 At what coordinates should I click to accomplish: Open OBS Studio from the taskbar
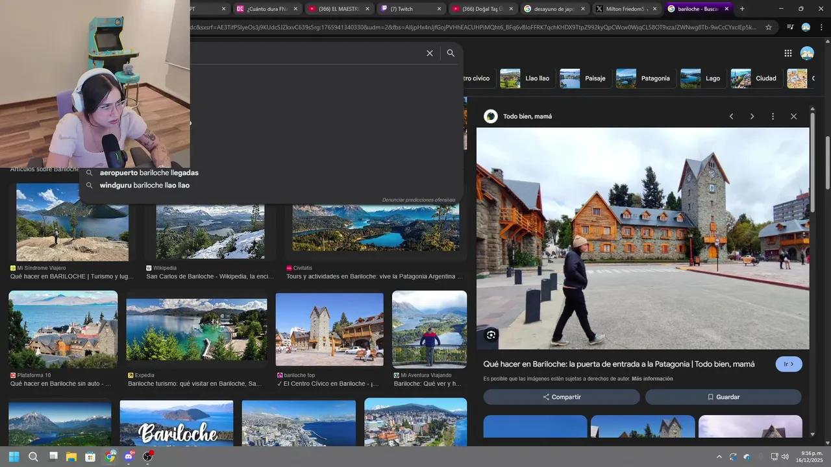point(148,457)
